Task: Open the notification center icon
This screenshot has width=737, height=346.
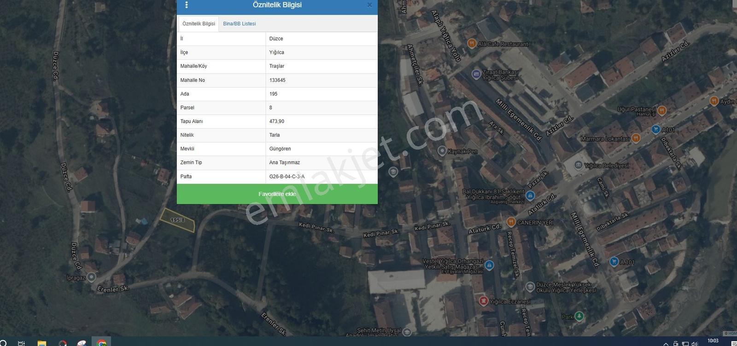Action: (x=733, y=344)
